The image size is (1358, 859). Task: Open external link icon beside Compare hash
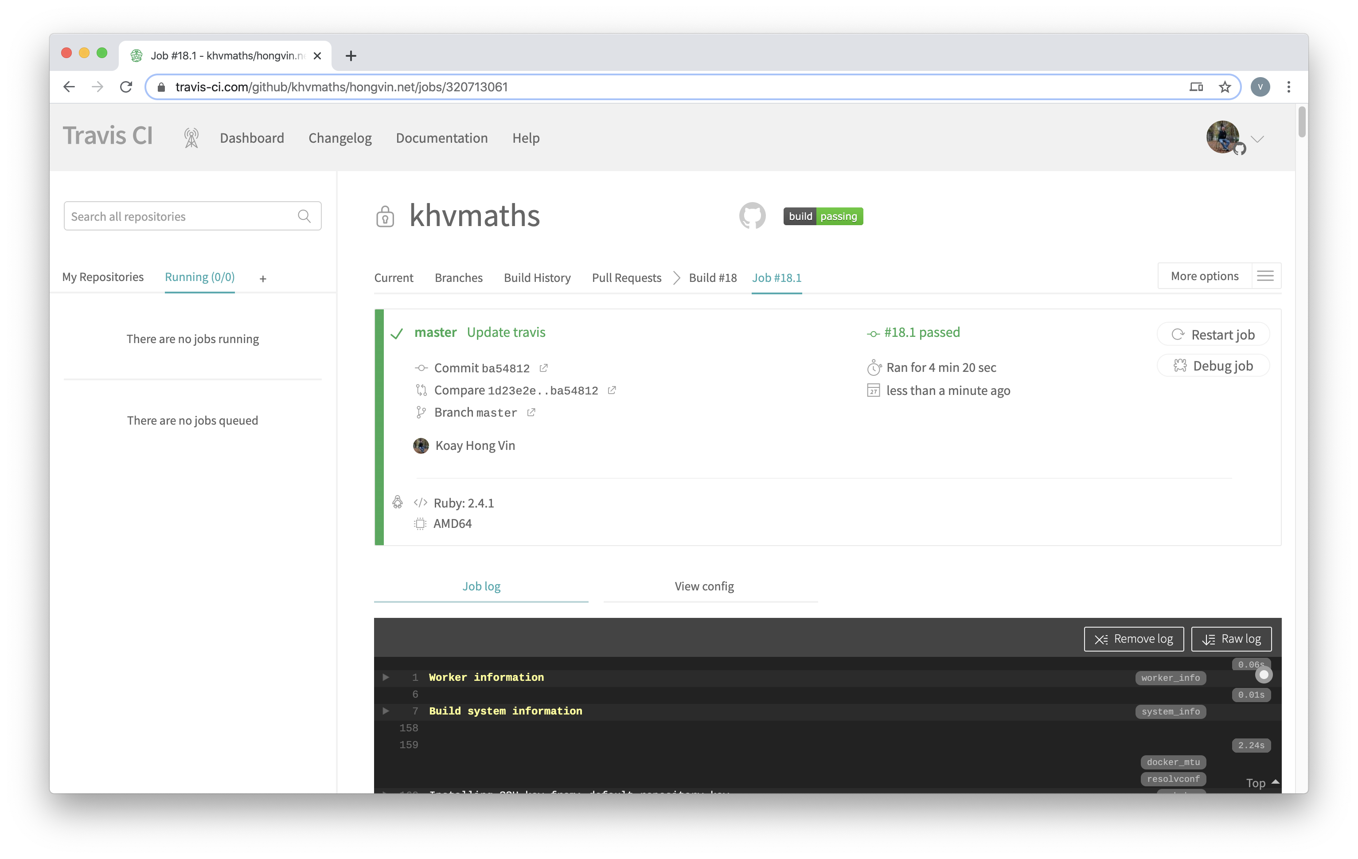pyautogui.click(x=612, y=390)
